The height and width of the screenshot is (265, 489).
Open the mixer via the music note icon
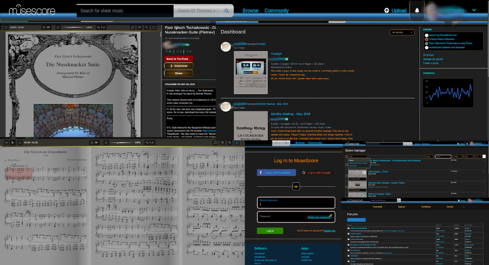(x=133, y=27)
